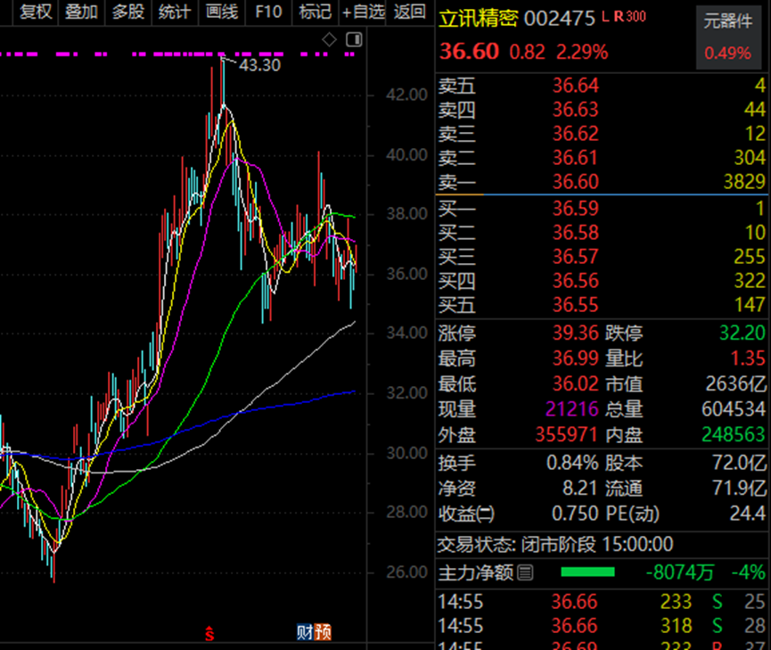Open the 叠加 overlay option

click(x=81, y=12)
